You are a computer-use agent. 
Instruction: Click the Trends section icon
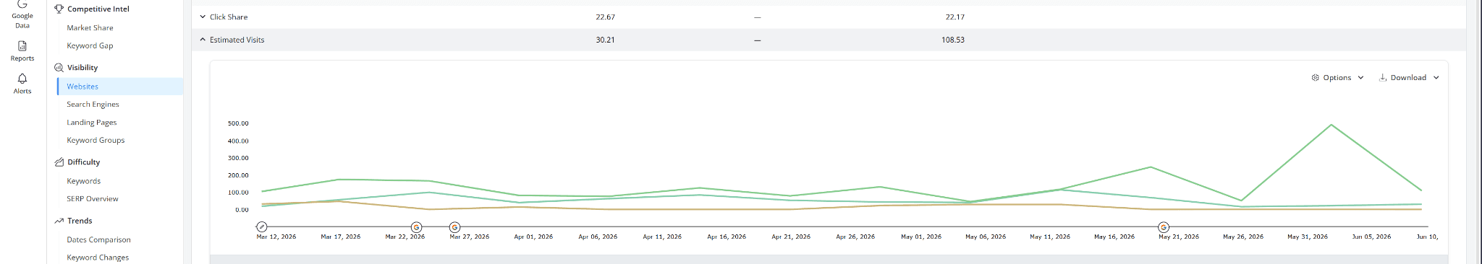[x=59, y=221]
